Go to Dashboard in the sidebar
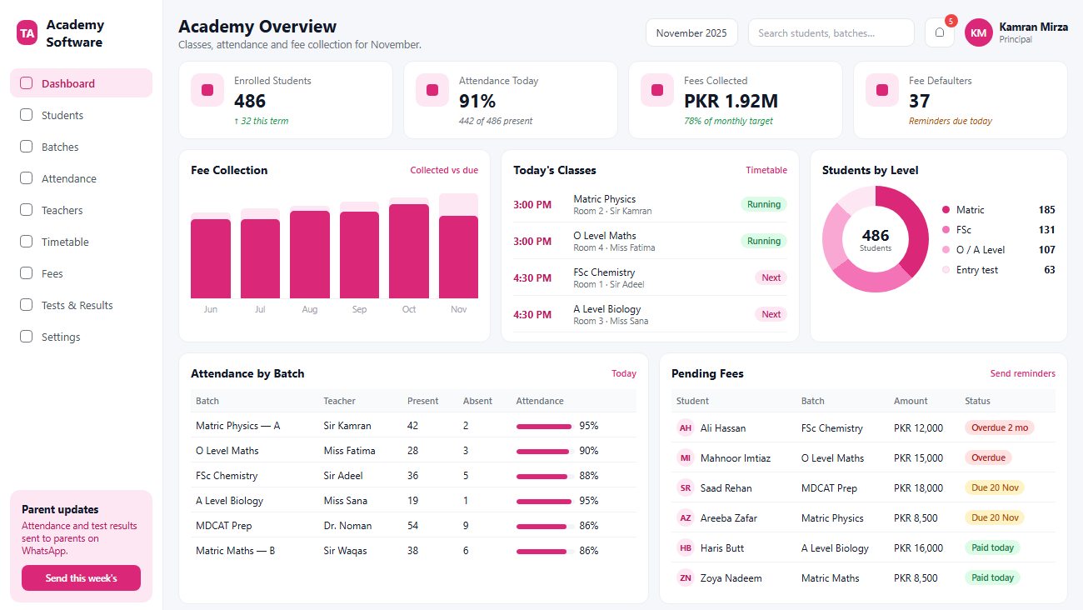Viewport: 1083px width, 610px height. [81, 83]
